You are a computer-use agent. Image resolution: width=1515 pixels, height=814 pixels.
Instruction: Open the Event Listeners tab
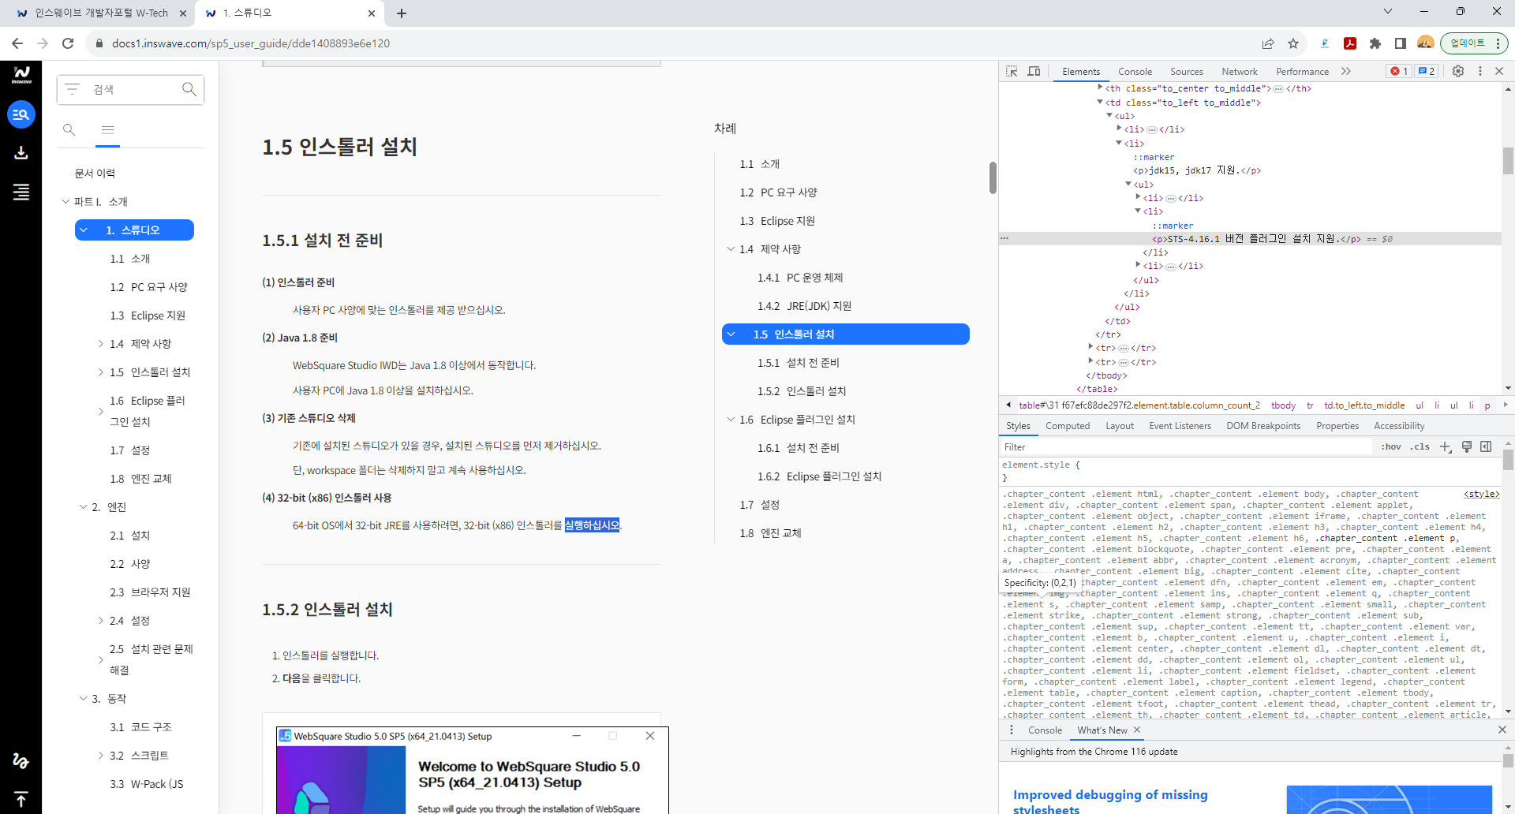pos(1180,426)
